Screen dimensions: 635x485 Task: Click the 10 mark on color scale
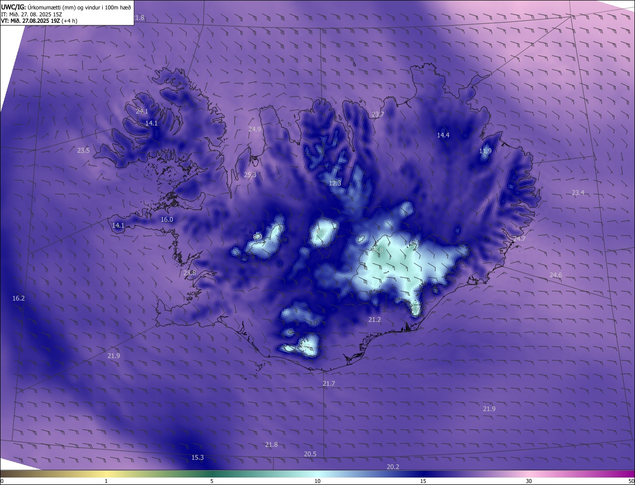click(317, 481)
